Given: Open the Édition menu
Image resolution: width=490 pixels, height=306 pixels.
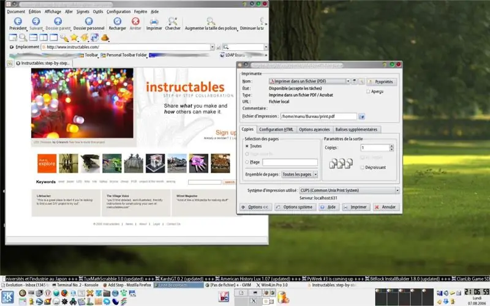Looking at the screenshot, I should pyautogui.click(x=35, y=12).
